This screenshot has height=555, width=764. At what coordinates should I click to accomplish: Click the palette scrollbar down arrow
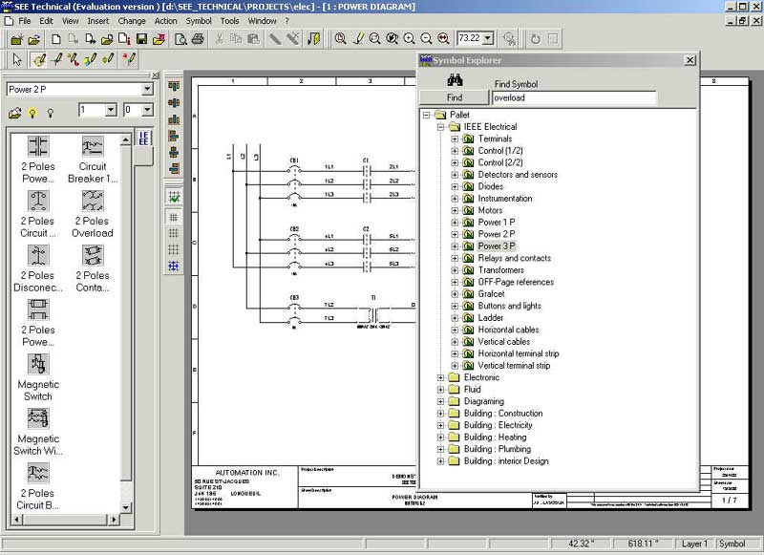[126, 507]
